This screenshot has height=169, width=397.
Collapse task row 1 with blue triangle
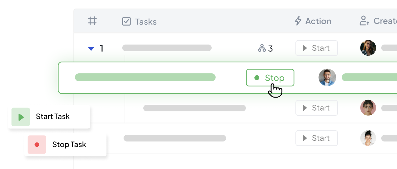(x=91, y=49)
